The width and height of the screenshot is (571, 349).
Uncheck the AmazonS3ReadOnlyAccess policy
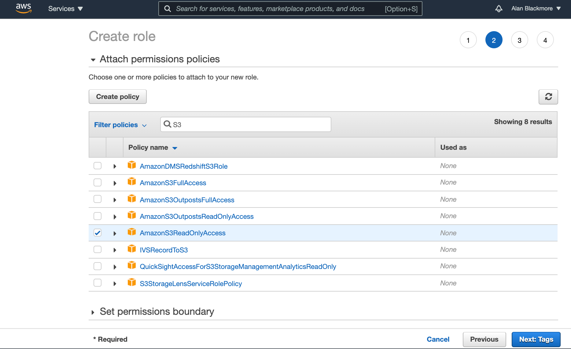coord(97,233)
